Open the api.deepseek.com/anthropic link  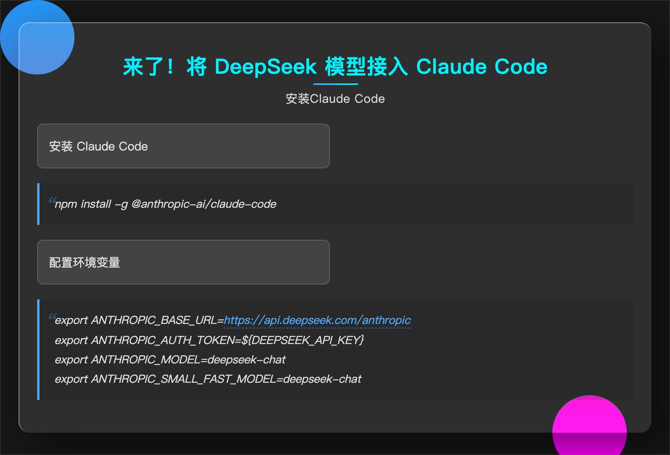317,320
